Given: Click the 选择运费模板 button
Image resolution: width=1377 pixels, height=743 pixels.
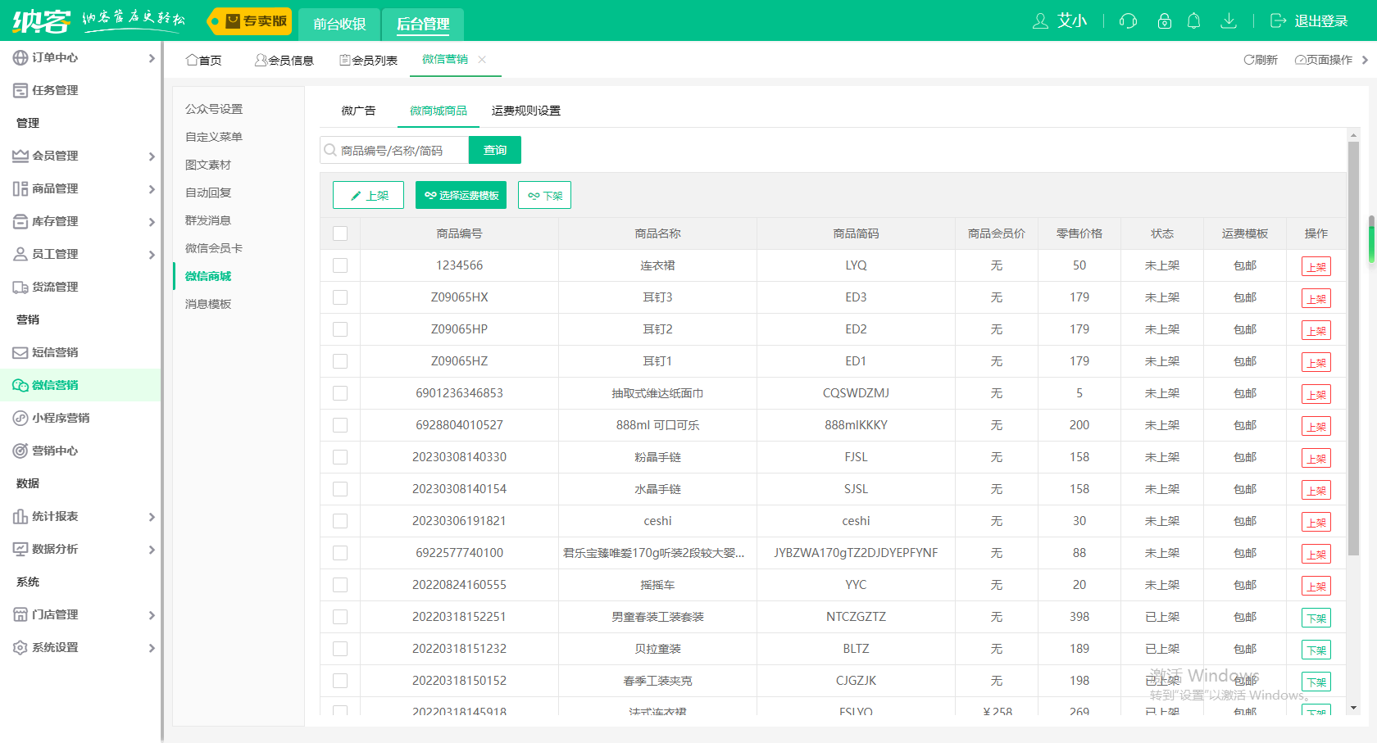Looking at the screenshot, I should coord(461,195).
